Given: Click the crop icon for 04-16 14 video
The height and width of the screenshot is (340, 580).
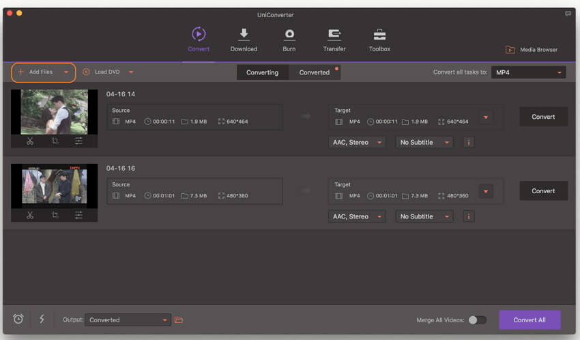Looking at the screenshot, I should [x=55, y=141].
